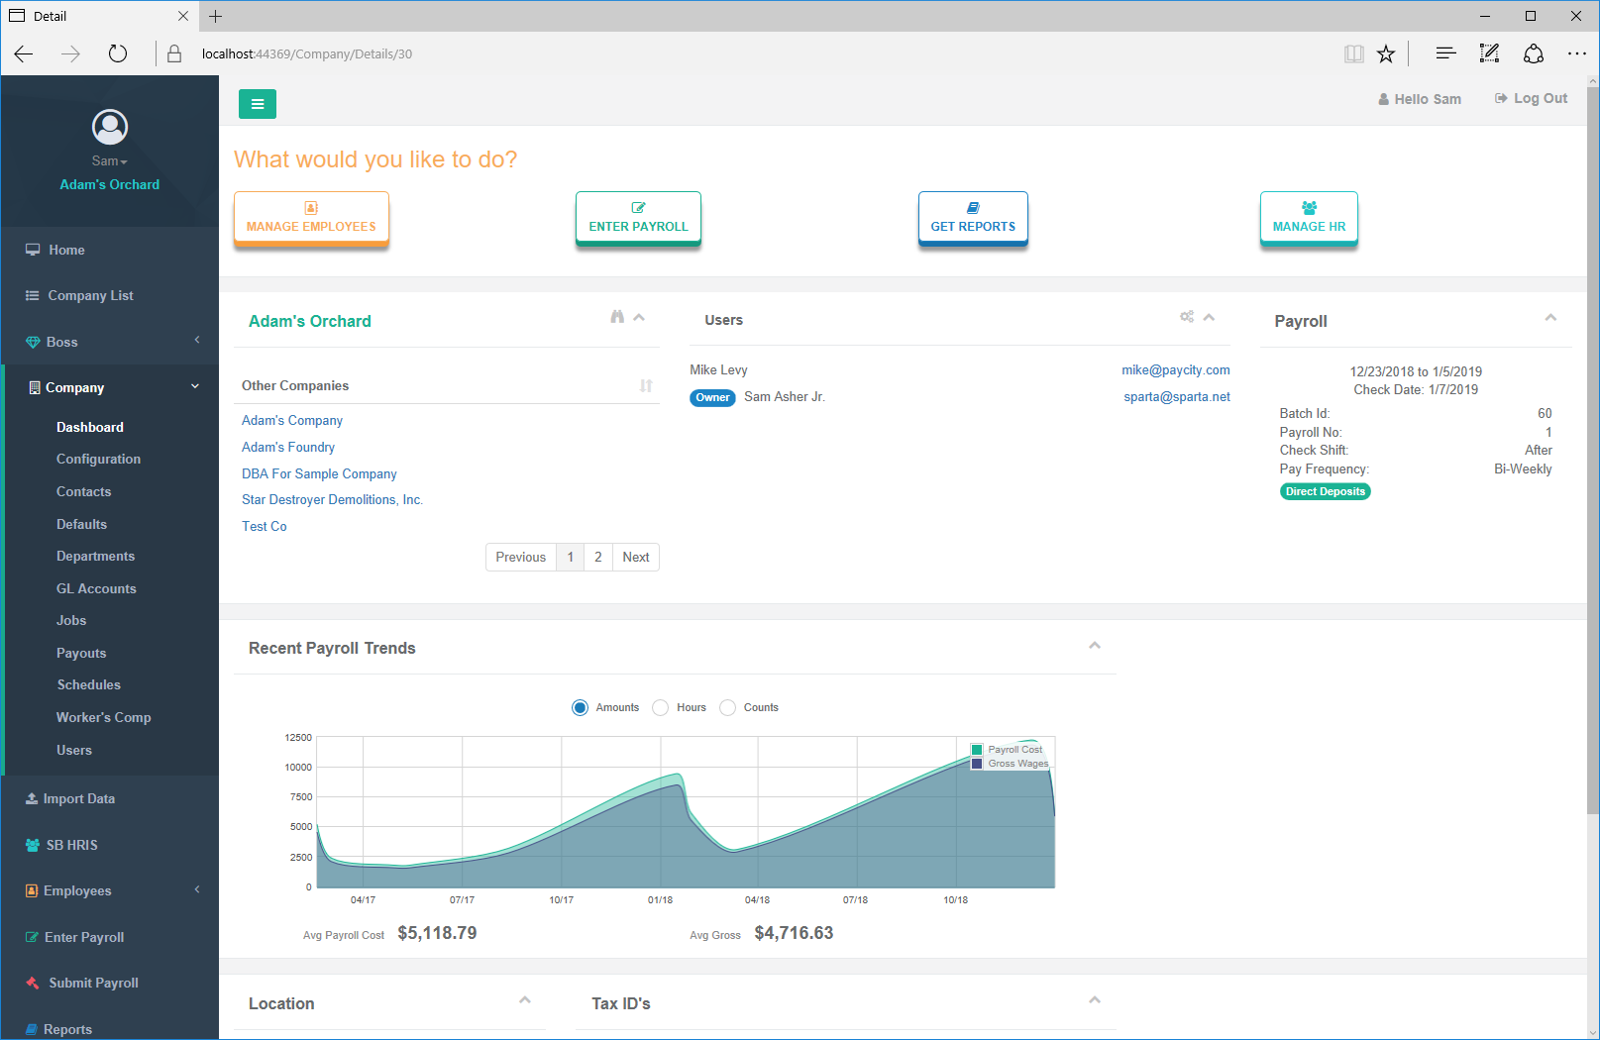This screenshot has width=1600, height=1040.
Task: Select the Hours radio button
Action: pyautogui.click(x=661, y=707)
